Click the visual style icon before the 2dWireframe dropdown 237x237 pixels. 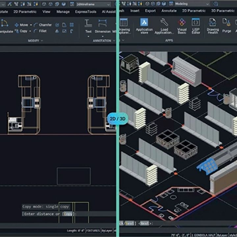[x=72, y=4]
